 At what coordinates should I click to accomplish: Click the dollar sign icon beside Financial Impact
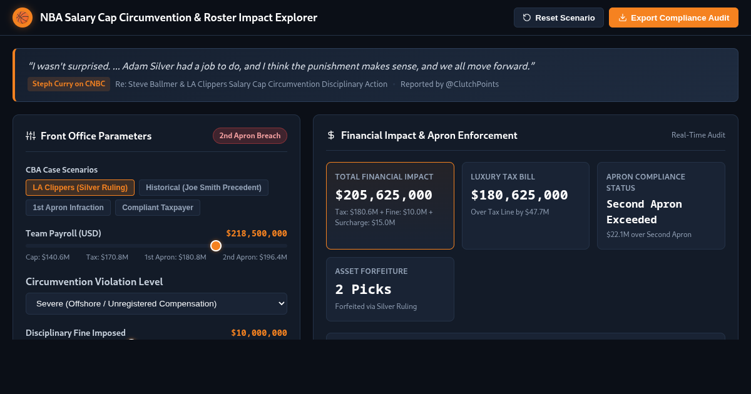click(331, 135)
